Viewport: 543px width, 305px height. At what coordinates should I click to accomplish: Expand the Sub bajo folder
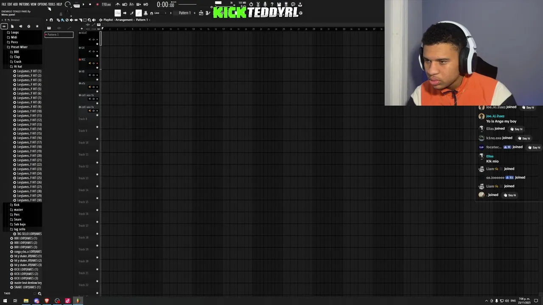pyautogui.click(x=20, y=225)
